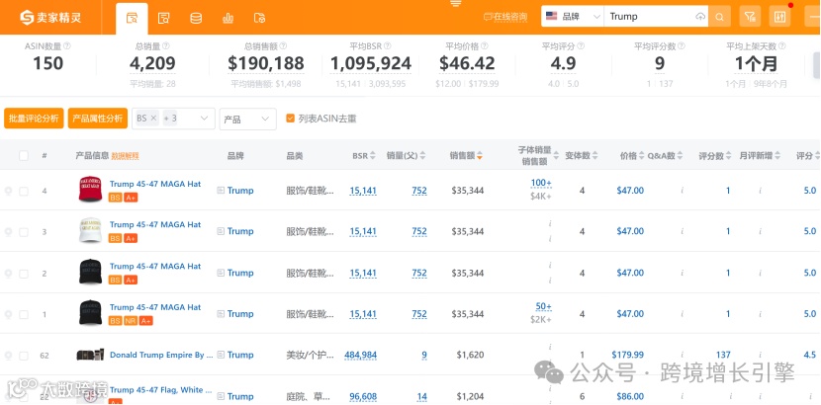The width and height of the screenshot is (821, 405).
Task: Click 产品属性分析 button
Action: tap(97, 119)
